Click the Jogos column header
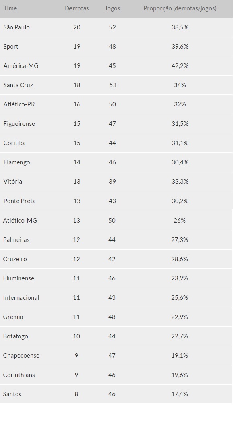Viewport: 233px width, 438px height. click(112, 8)
